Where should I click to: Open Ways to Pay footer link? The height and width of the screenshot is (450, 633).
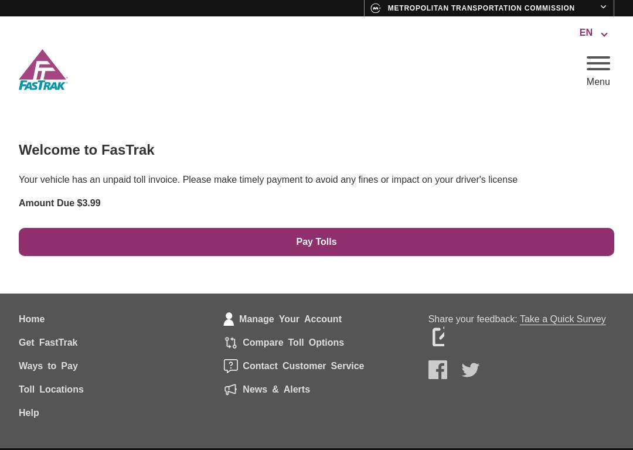(48, 366)
